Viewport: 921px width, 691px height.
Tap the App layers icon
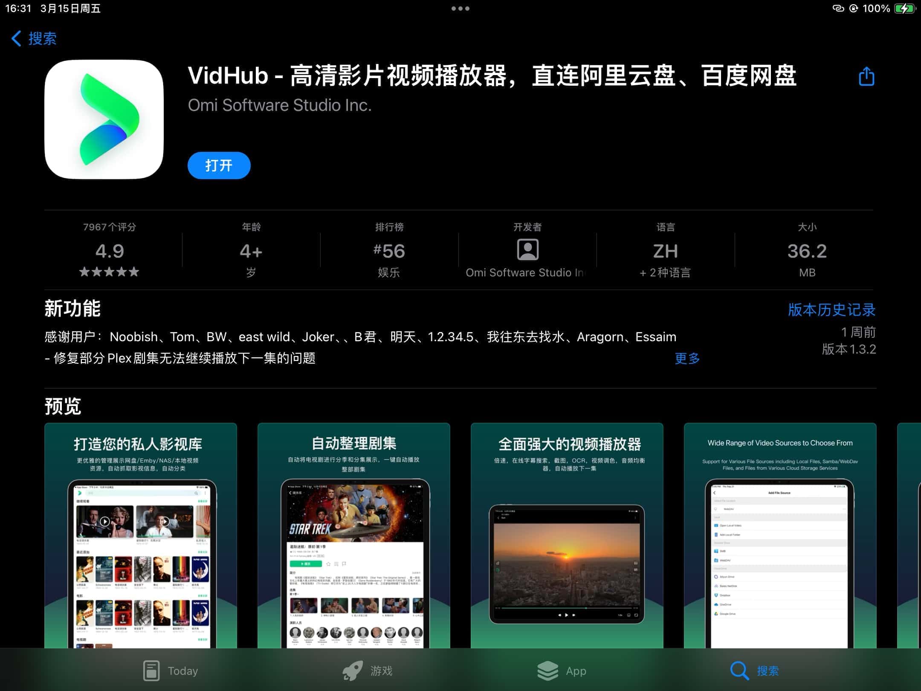click(548, 671)
